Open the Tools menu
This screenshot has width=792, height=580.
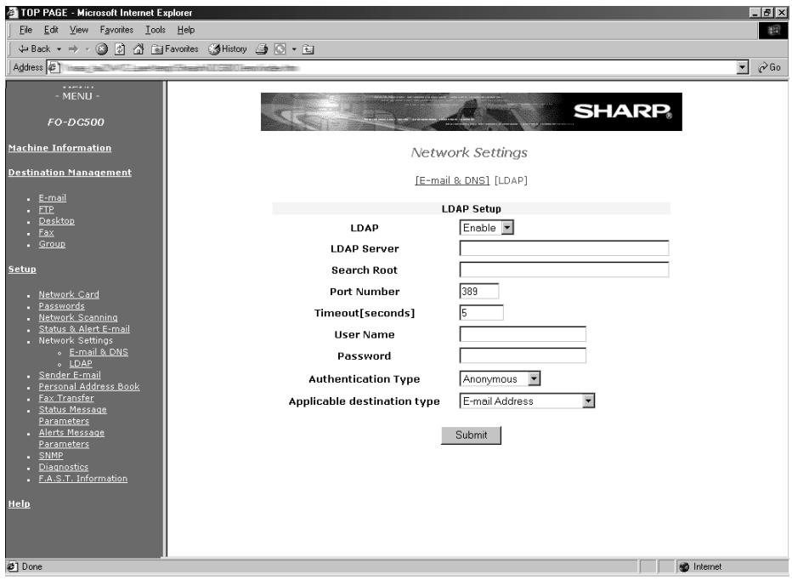click(155, 30)
